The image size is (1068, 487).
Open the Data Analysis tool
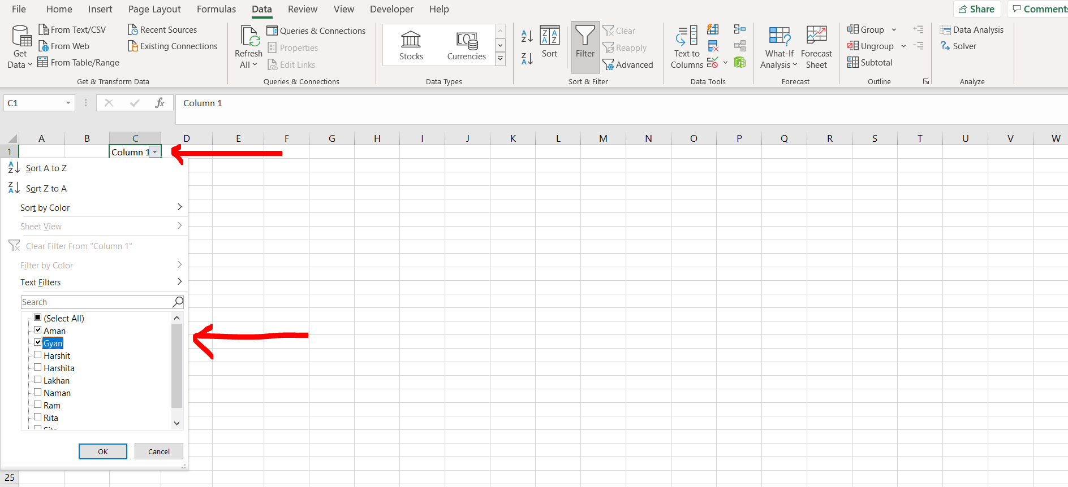[x=972, y=29]
